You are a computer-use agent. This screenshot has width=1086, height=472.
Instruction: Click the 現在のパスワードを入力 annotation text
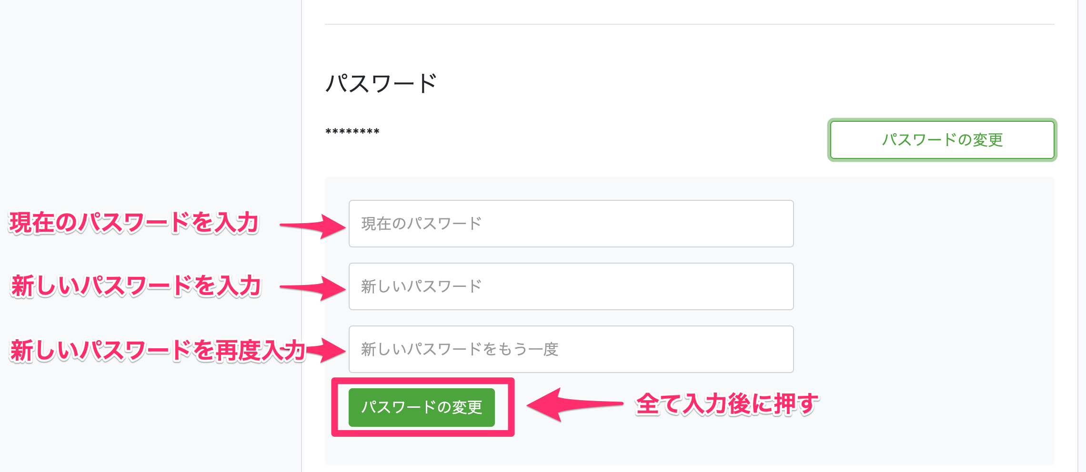[134, 223]
